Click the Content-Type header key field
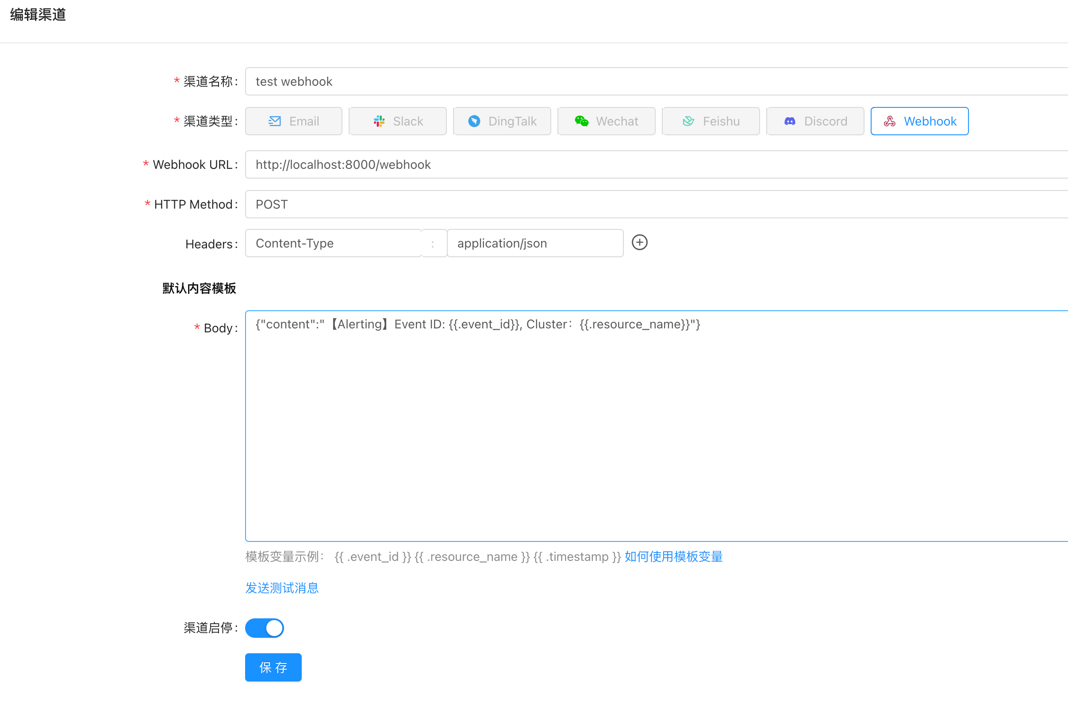The image size is (1068, 701). pos(333,243)
